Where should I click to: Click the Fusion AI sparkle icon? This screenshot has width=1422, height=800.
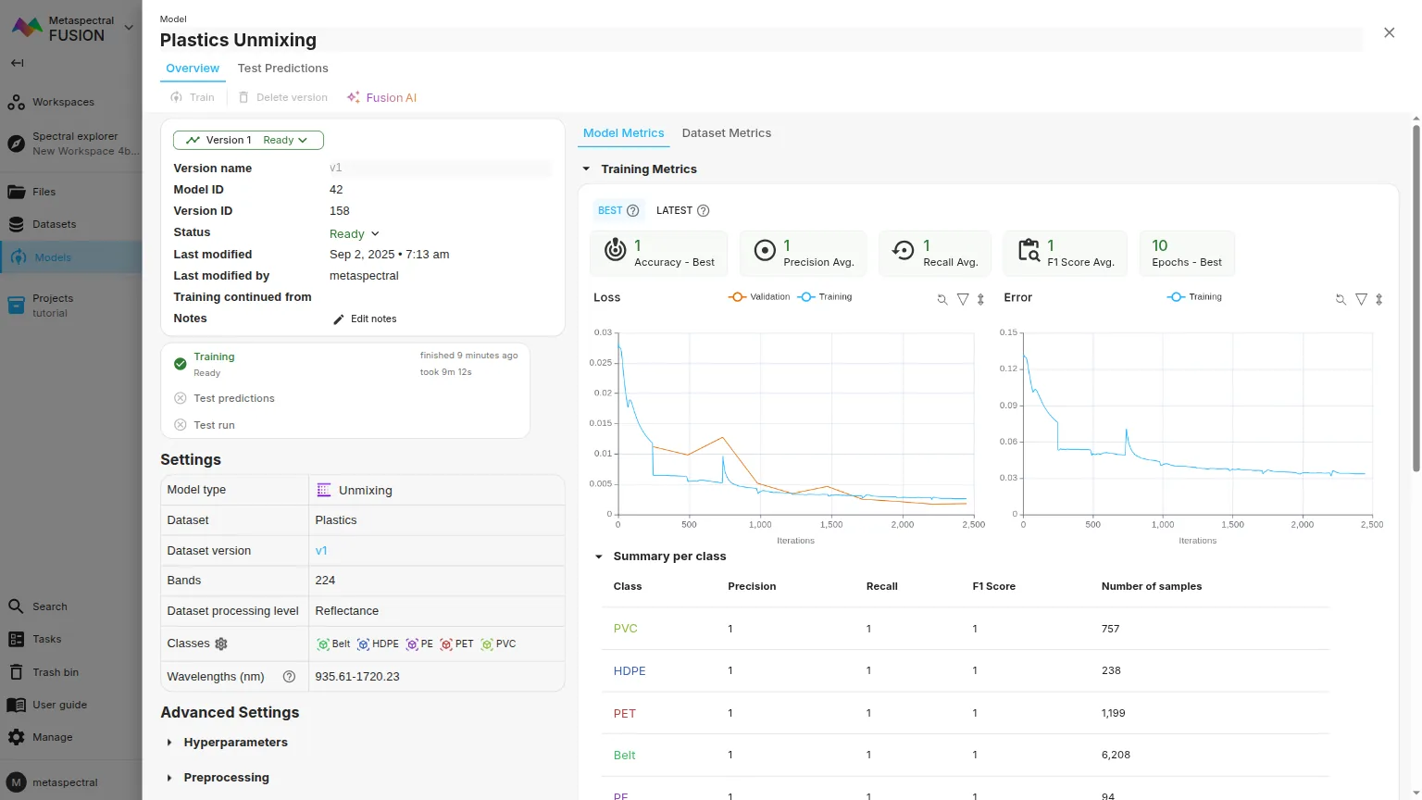click(x=353, y=97)
